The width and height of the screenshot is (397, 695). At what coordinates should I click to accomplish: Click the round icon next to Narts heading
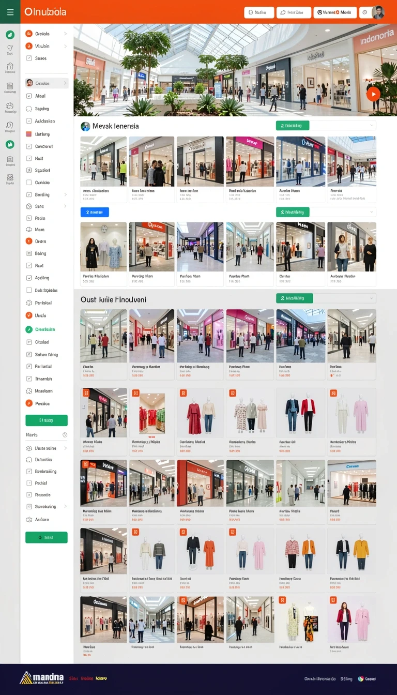tap(65, 435)
